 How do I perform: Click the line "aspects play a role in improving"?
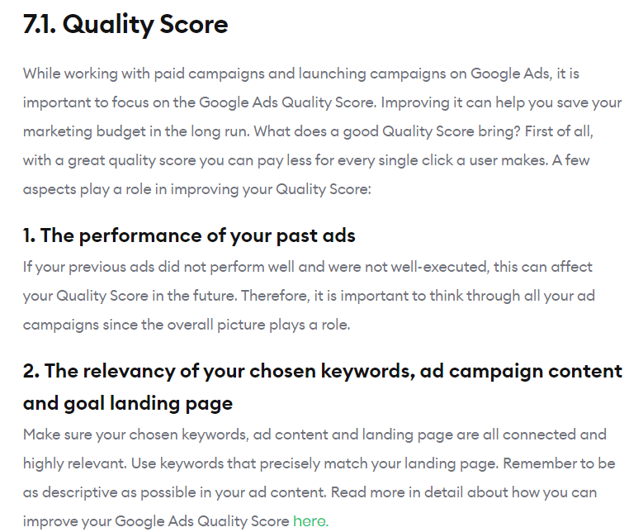tap(197, 189)
